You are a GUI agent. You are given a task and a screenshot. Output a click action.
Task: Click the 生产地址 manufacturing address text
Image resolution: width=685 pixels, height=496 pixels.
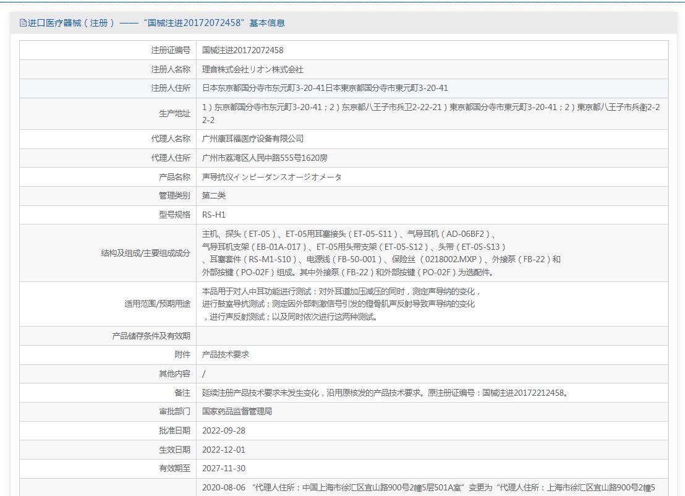430,113
